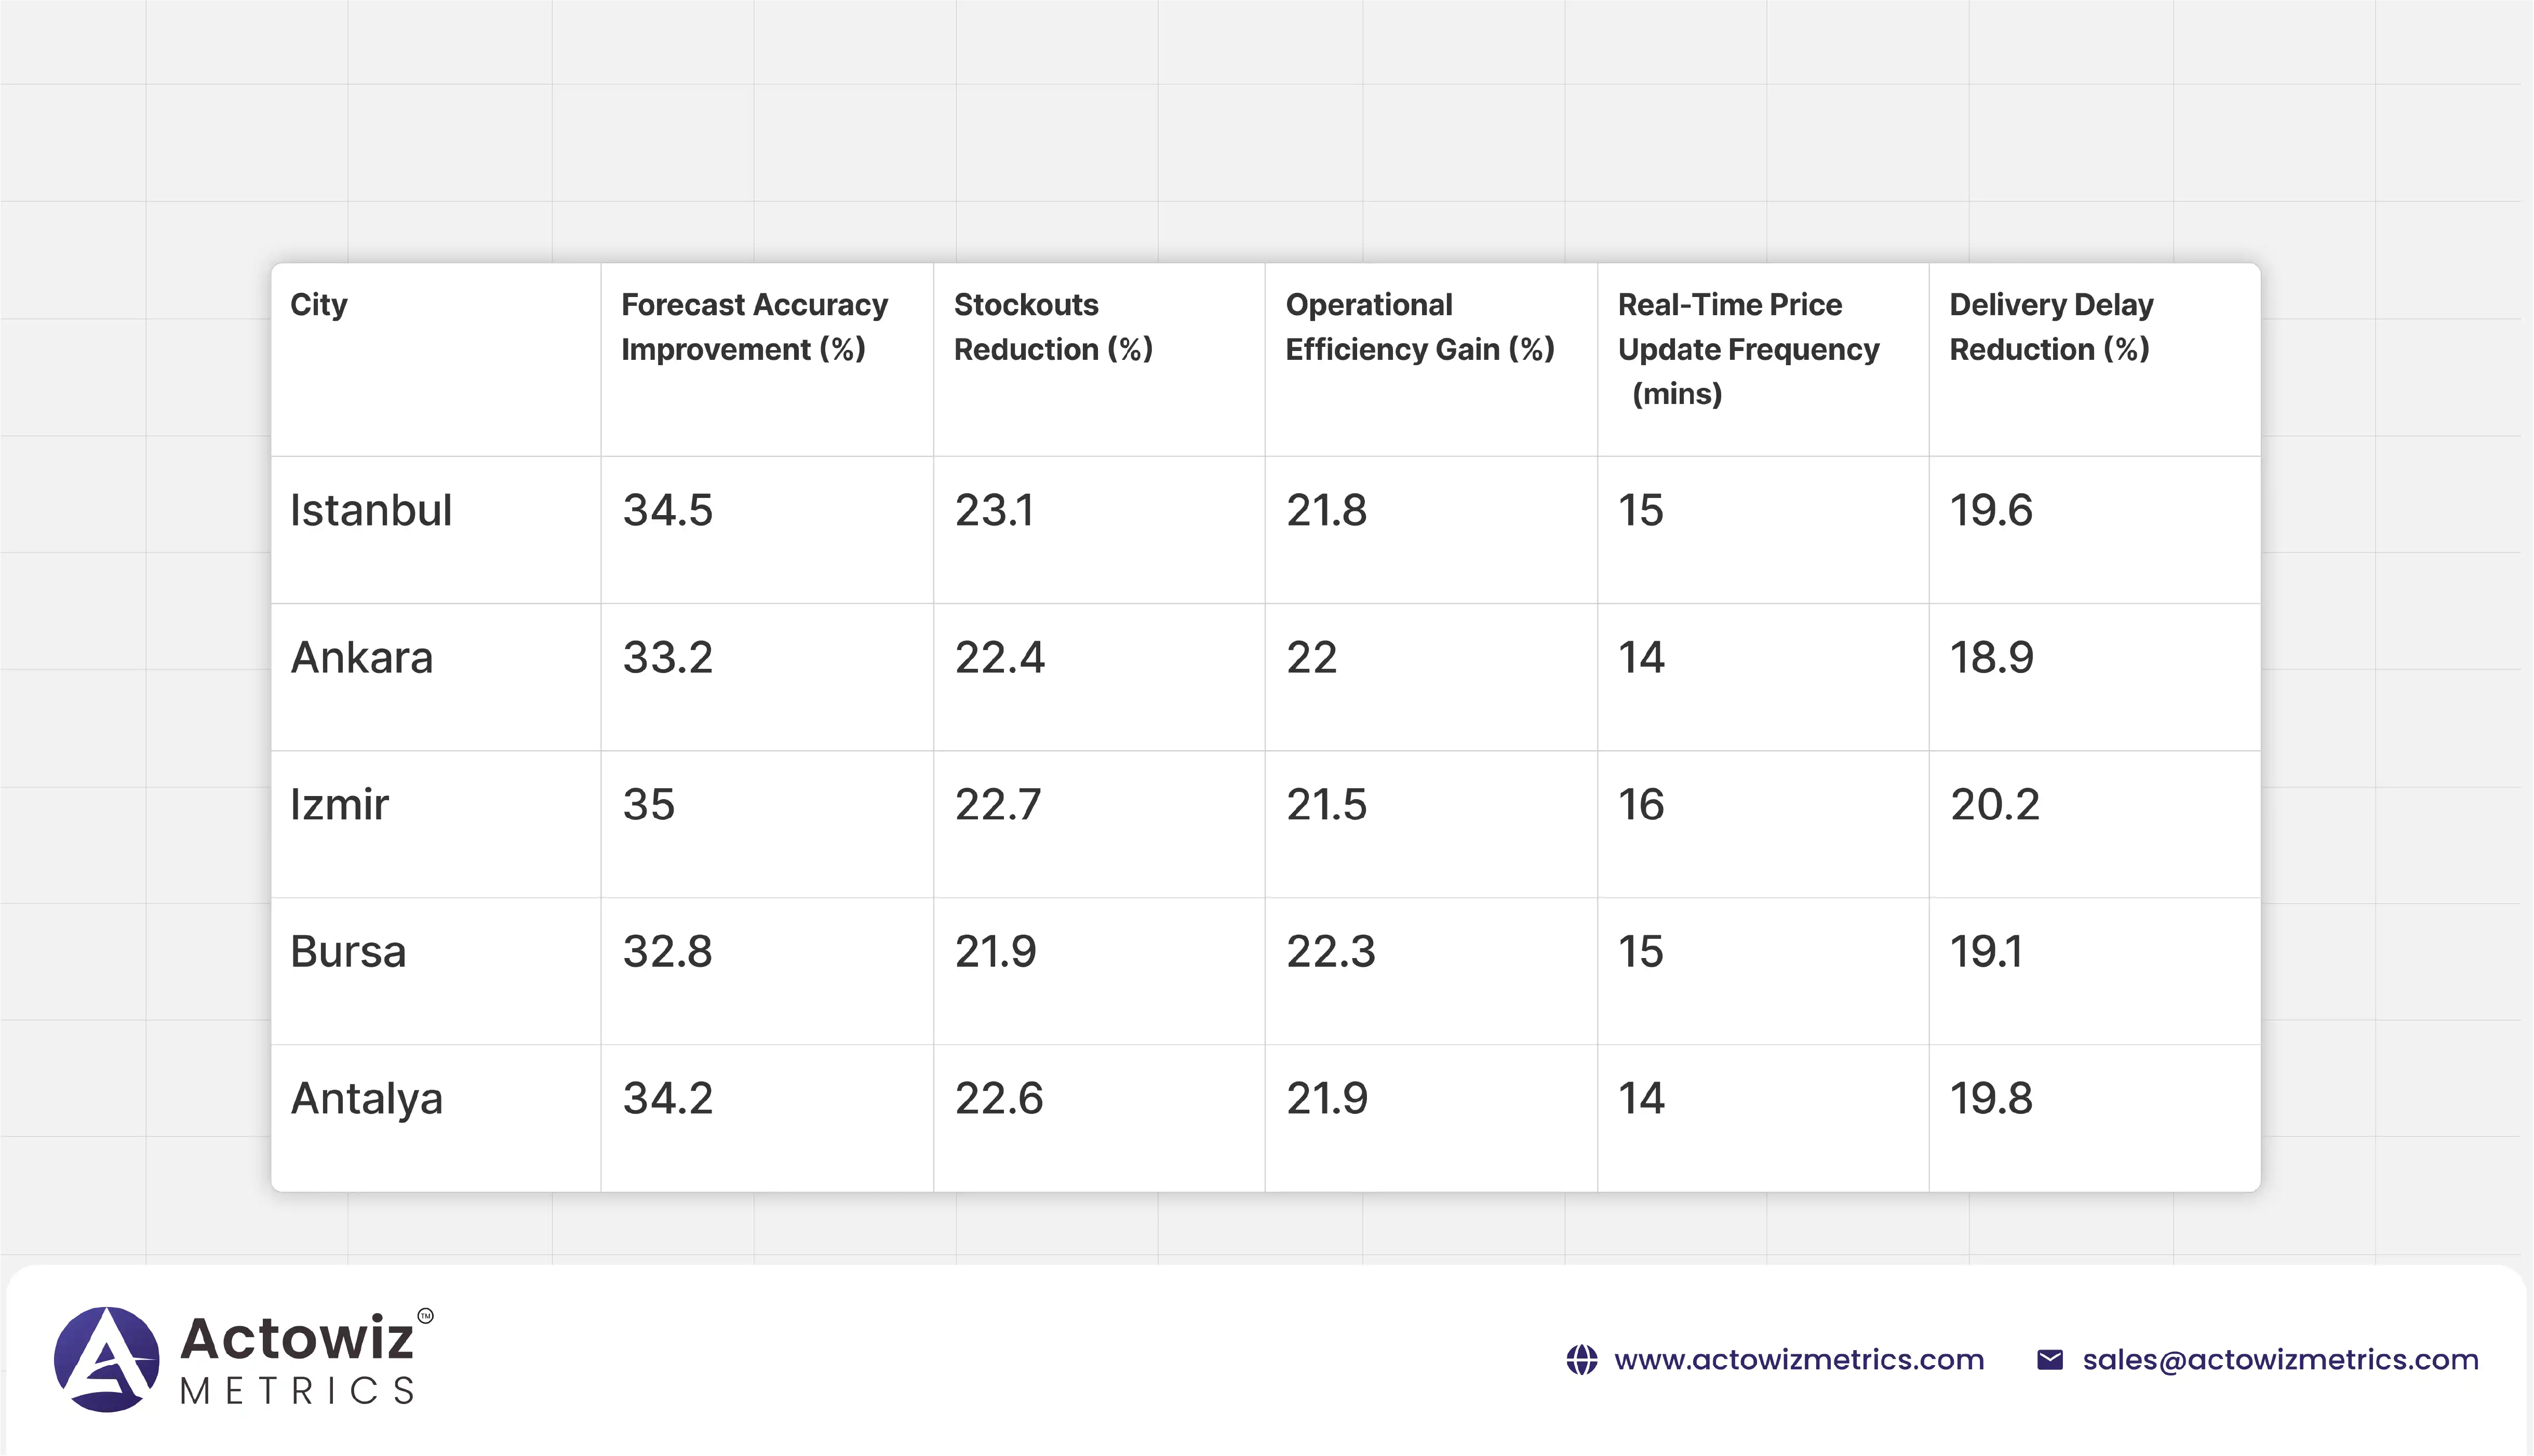Viewport: 2534px width, 1456px height.
Task: Click the Operational Efficiency Gain header
Action: (x=1419, y=327)
